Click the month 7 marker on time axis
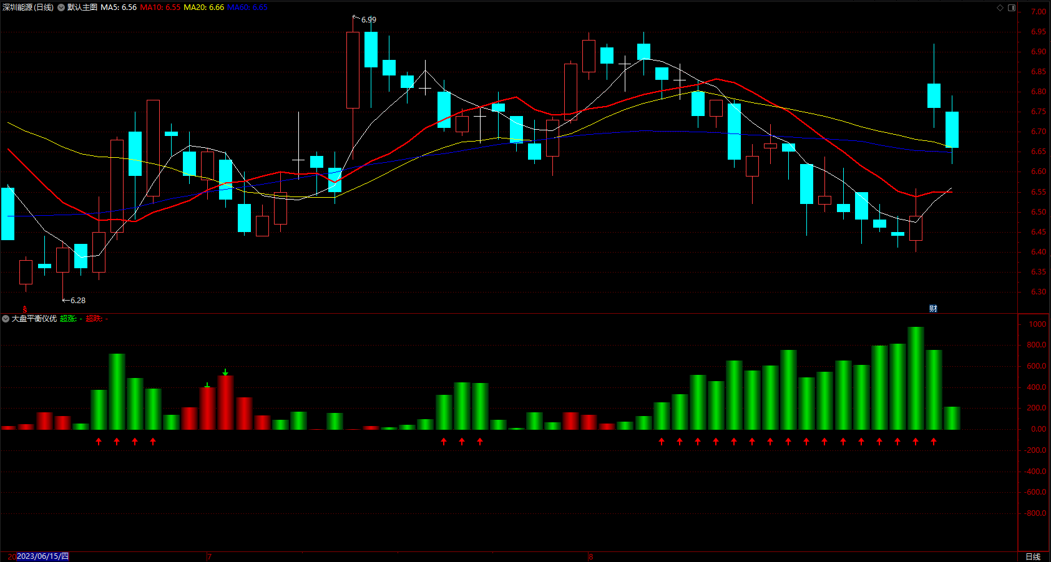The height and width of the screenshot is (562, 1051). click(x=209, y=557)
